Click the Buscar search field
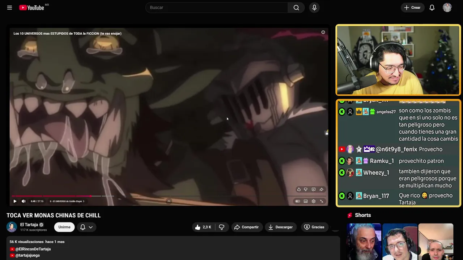The height and width of the screenshot is (260, 463). (x=217, y=8)
